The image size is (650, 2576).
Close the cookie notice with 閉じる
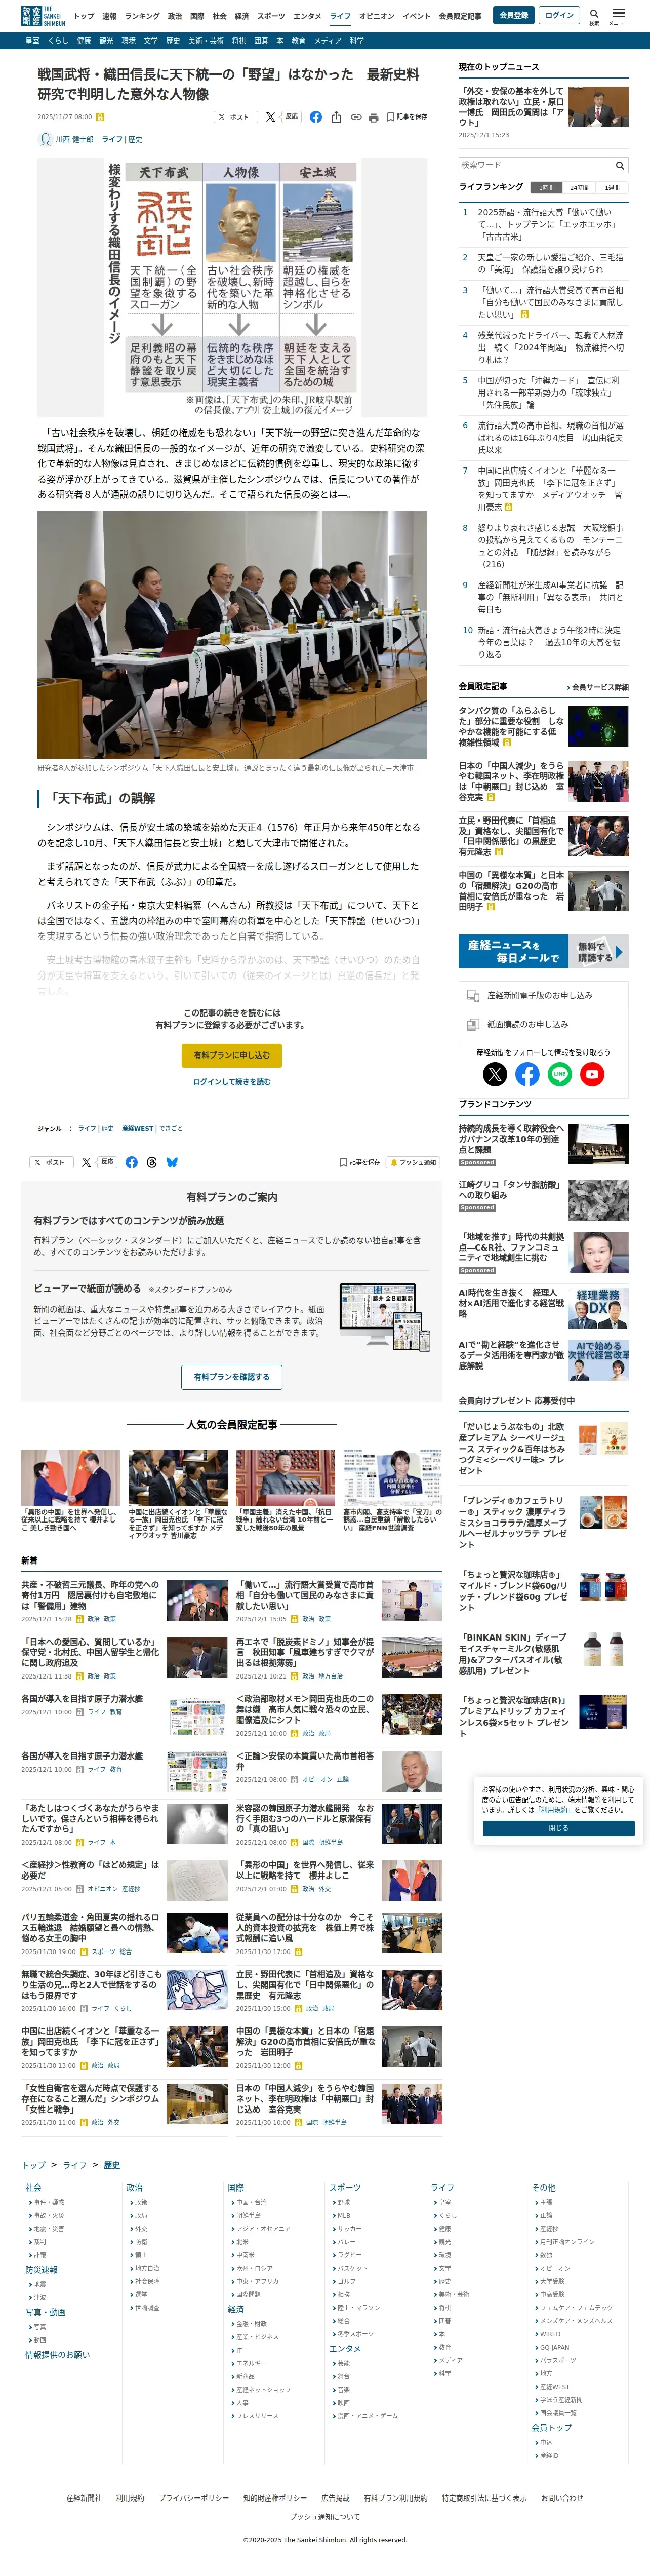click(x=558, y=1828)
